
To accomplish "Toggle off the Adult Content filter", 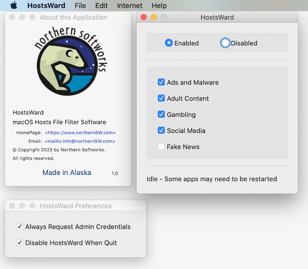I will pos(161,98).
